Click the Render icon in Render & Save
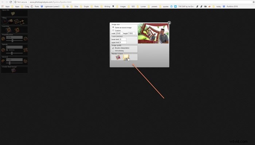 (x=118, y=57)
